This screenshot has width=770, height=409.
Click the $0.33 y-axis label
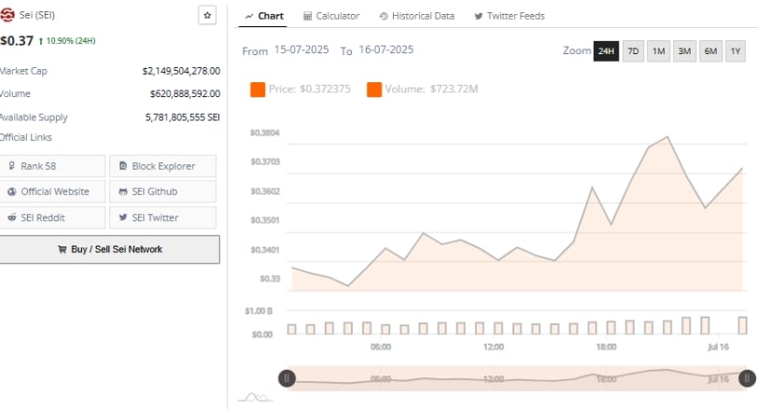270,278
